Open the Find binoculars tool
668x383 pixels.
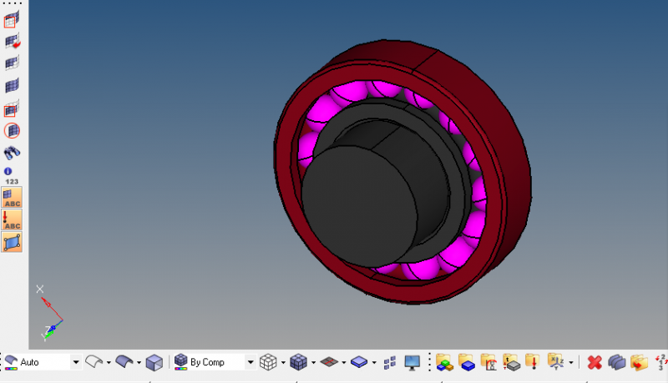(x=12, y=153)
